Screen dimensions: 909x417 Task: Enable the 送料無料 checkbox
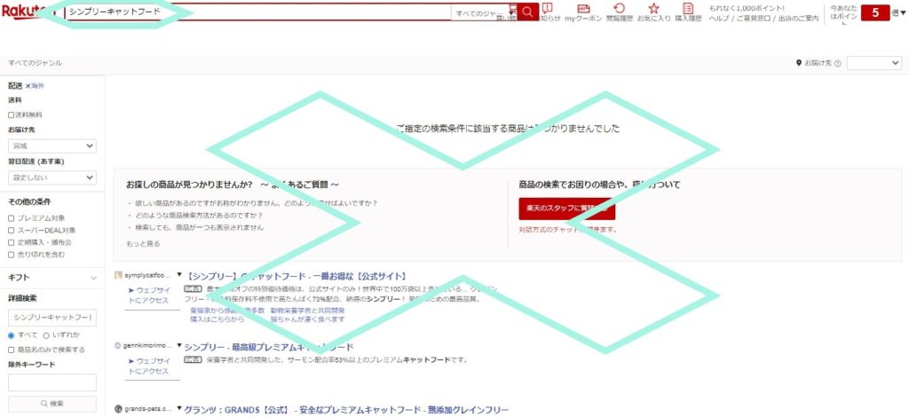point(12,114)
